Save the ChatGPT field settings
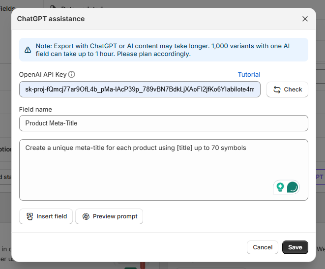Screen dimensions: 325x269 click(295, 247)
